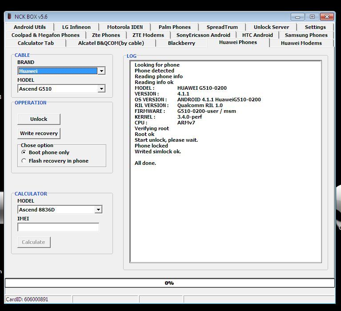Go to the Settings tab
341x311 pixels.
pyautogui.click(x=315, y=27)
